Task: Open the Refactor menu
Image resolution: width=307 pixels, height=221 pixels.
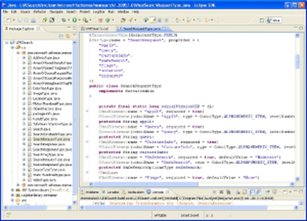Action: (x=39, y=12)
